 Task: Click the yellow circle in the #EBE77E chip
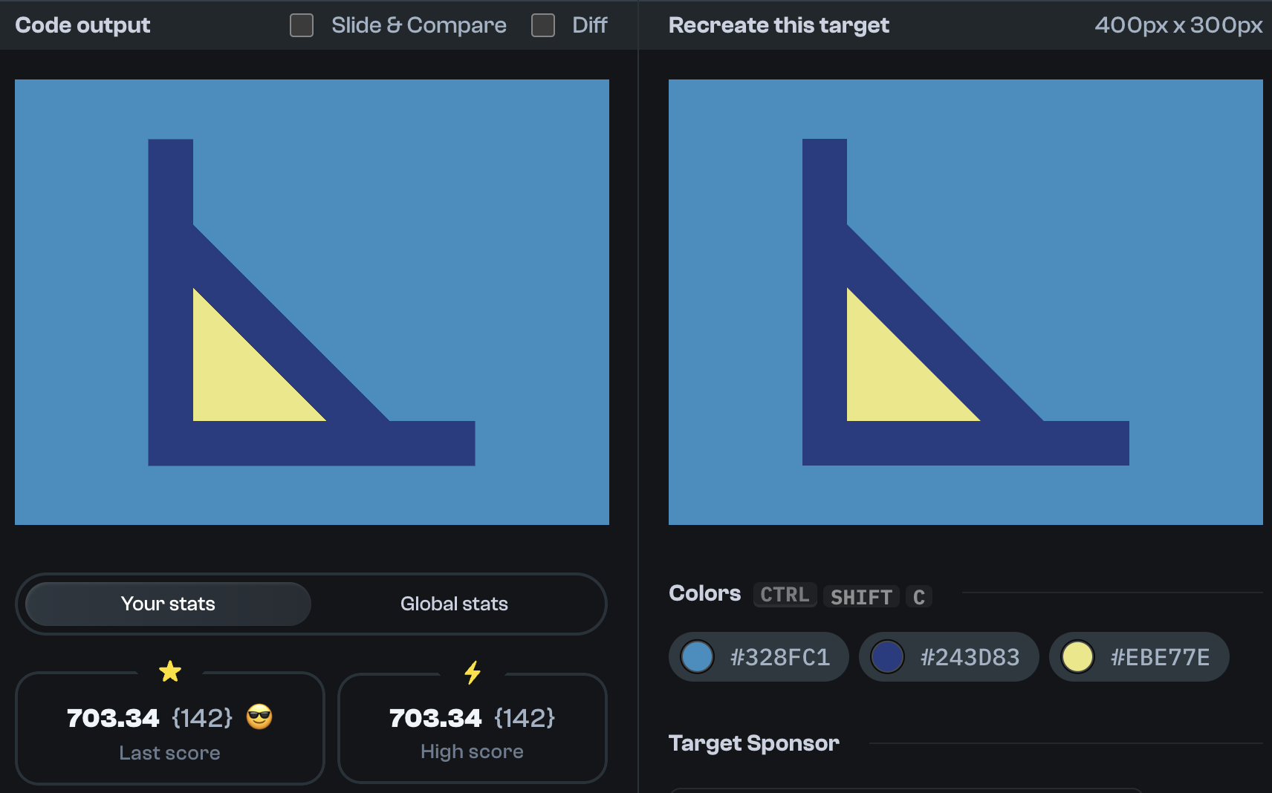[1078, 656]
